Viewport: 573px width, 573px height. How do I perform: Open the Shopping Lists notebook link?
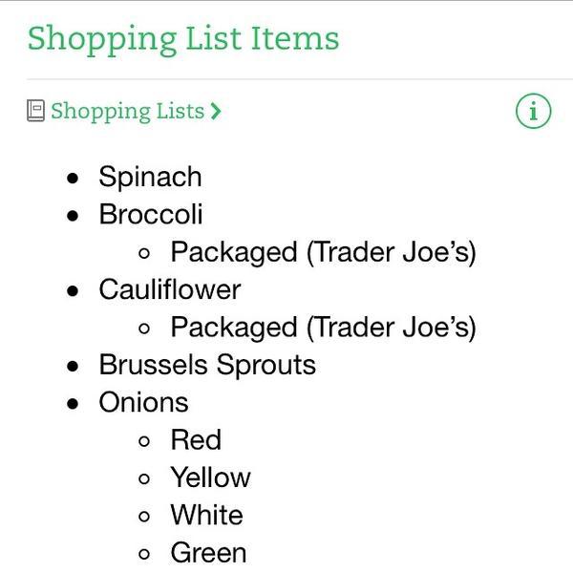[x=127, y=112]
